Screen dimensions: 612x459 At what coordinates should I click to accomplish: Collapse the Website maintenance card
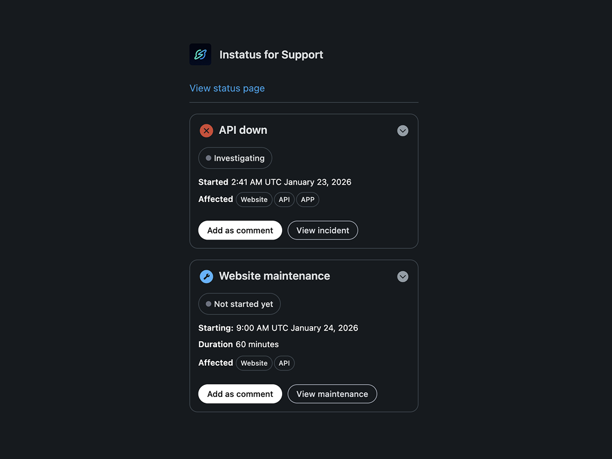pyautogui.click(x=403, y=276)
